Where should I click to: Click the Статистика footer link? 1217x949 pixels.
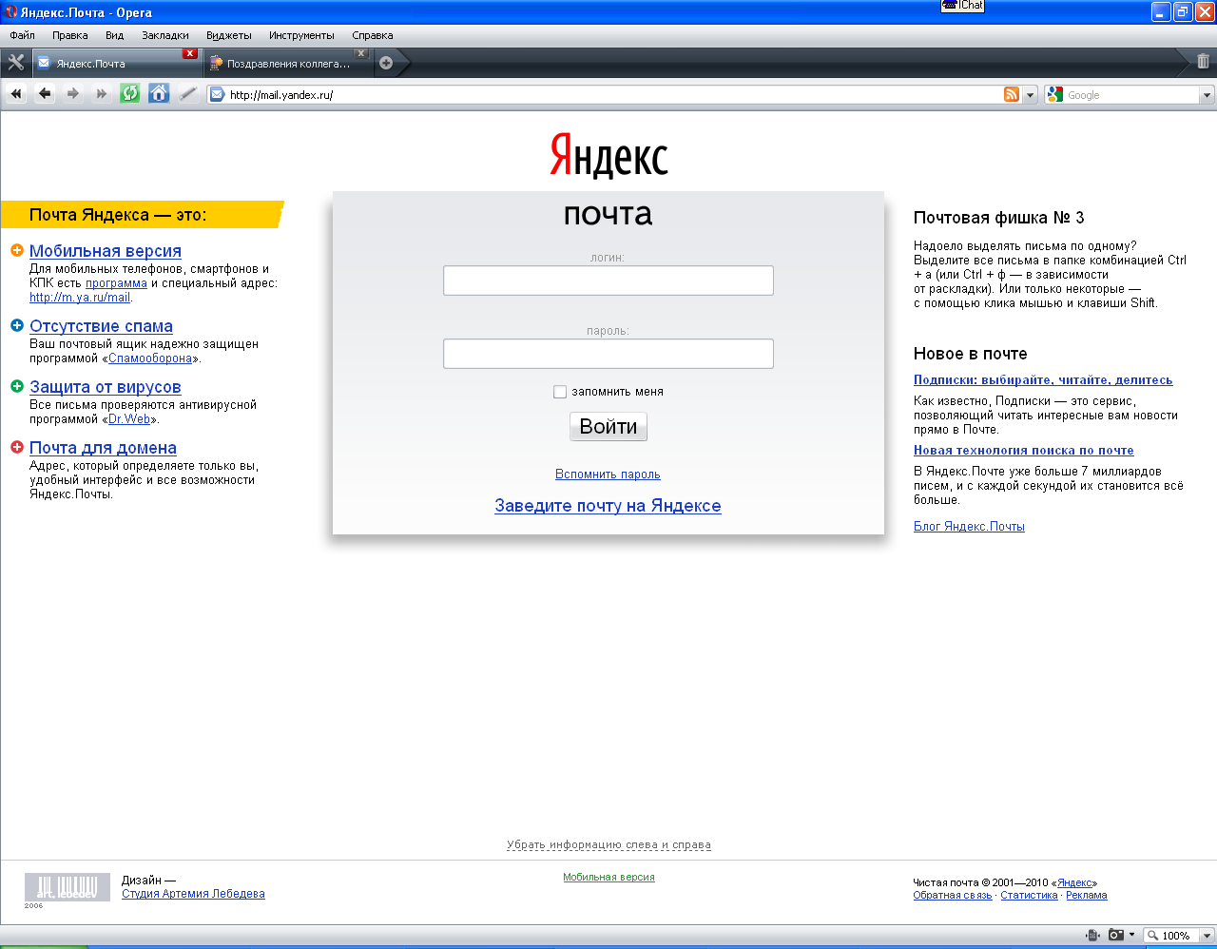[1029, 896]
